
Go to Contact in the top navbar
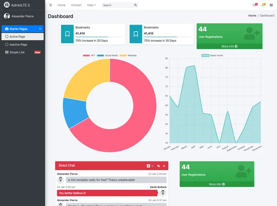pyautogui.click(x=76, y=5)
